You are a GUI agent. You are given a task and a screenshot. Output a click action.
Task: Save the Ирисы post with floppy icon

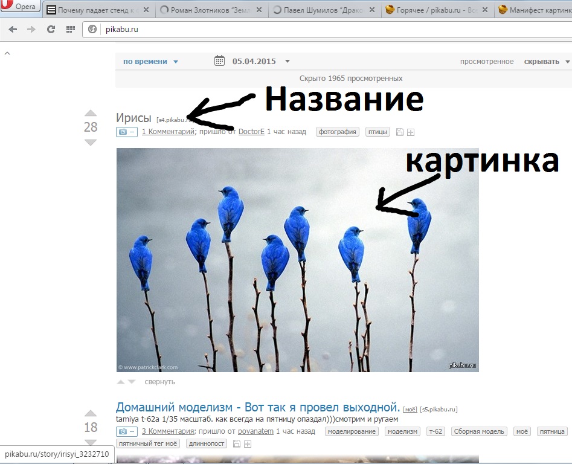click(399, 132)
